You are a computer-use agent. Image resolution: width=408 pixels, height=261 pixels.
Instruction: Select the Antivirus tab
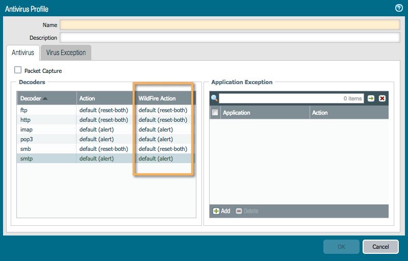23,53
